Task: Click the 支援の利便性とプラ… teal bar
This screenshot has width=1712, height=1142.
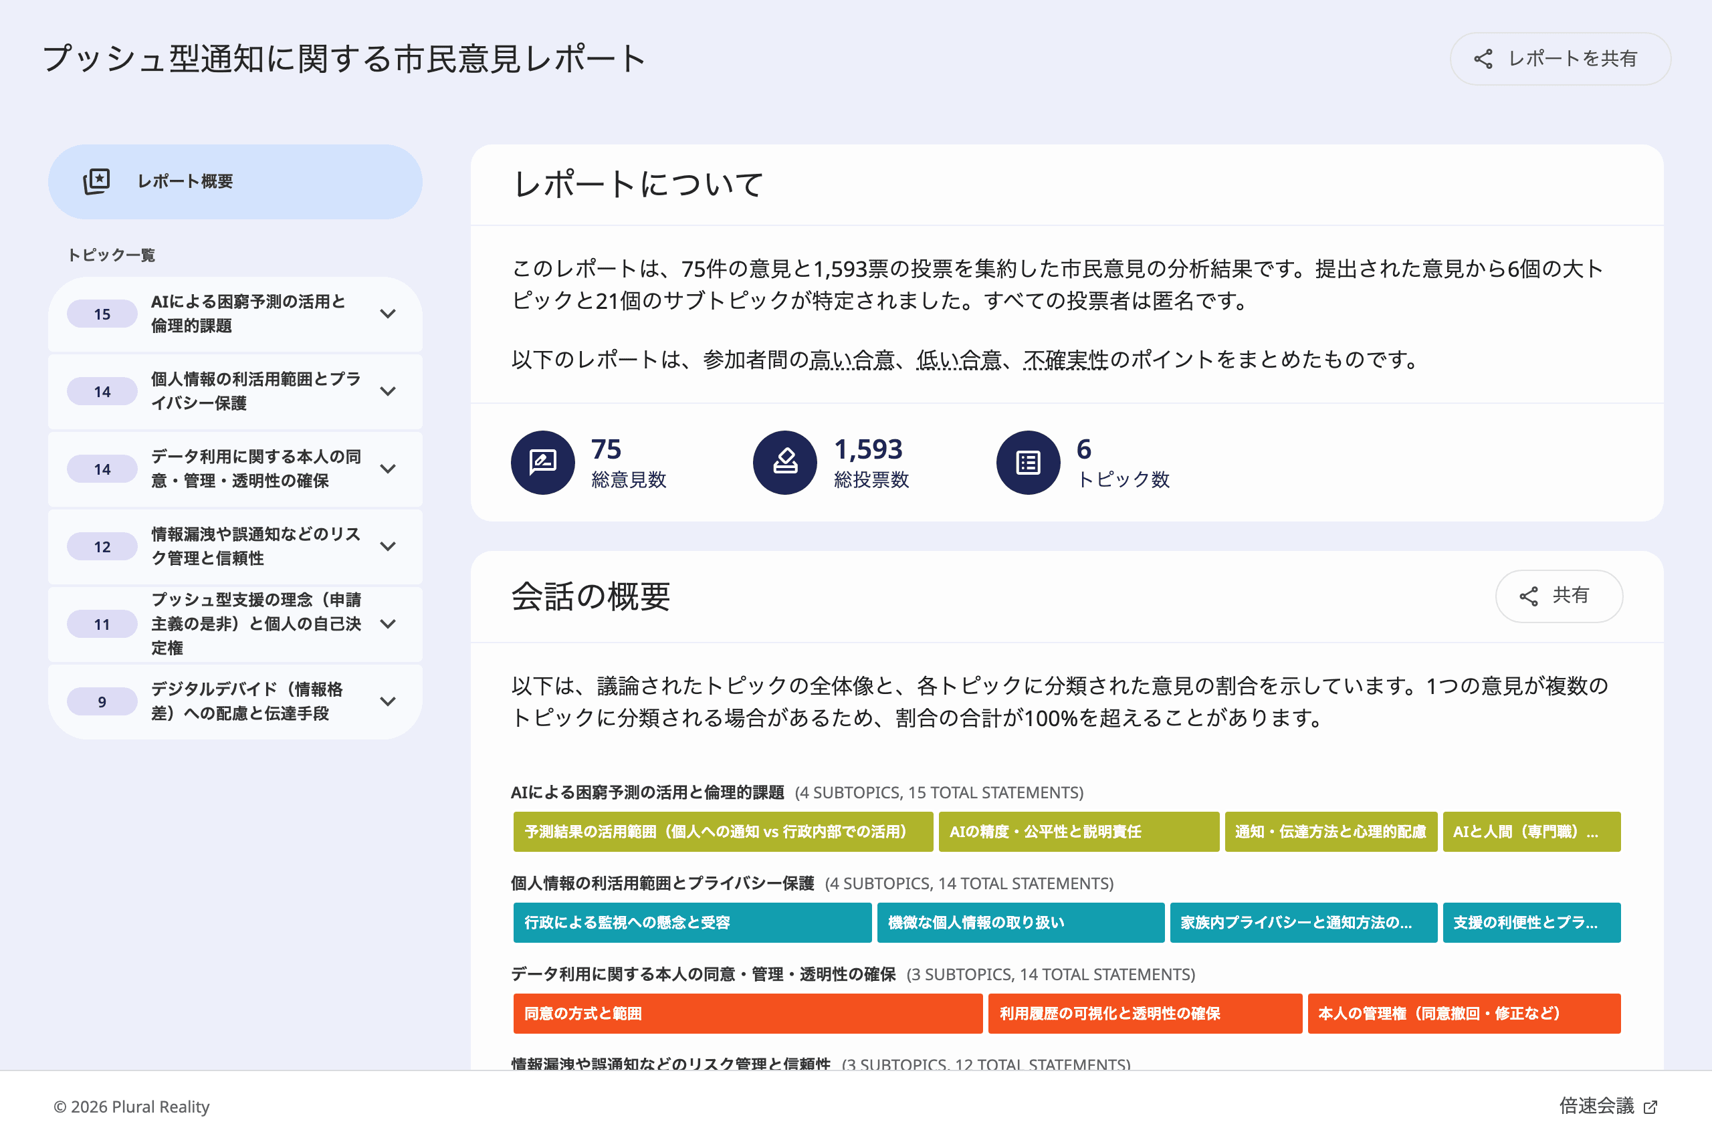Action: point(1531,923)
